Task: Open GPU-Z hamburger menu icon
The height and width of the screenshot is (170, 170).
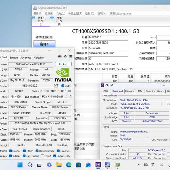Action: 71,56
